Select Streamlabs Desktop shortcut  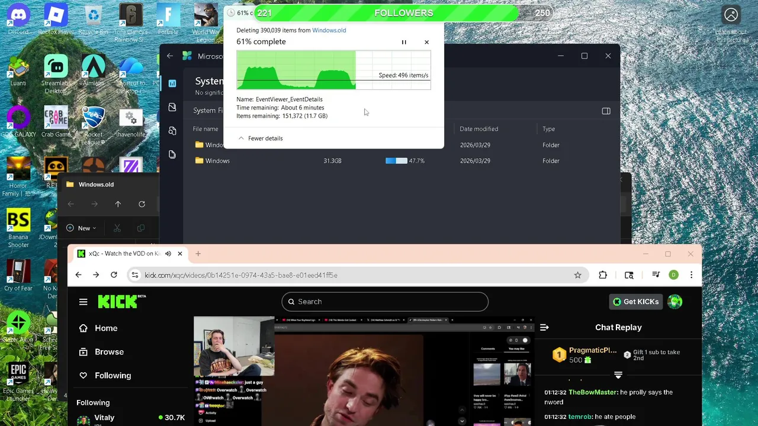click(56, 75)
